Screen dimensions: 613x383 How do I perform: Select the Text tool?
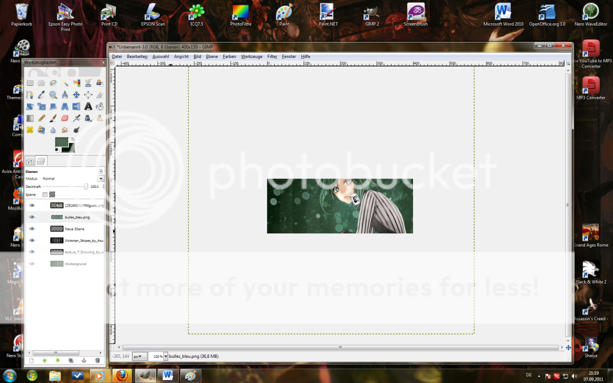(89, 107)
